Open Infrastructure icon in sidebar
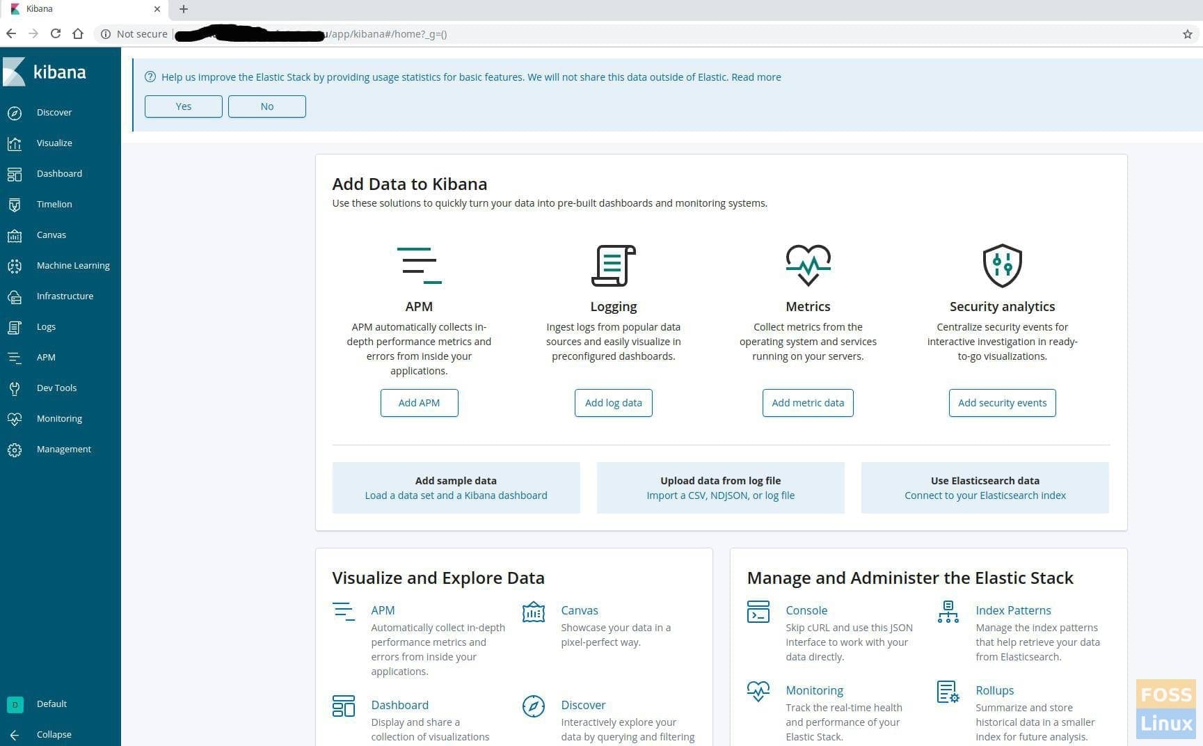1203x746 pixels. click(15, 296)
